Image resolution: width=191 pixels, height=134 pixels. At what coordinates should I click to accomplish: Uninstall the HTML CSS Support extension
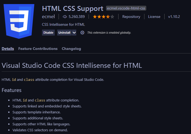click(64, 33)
